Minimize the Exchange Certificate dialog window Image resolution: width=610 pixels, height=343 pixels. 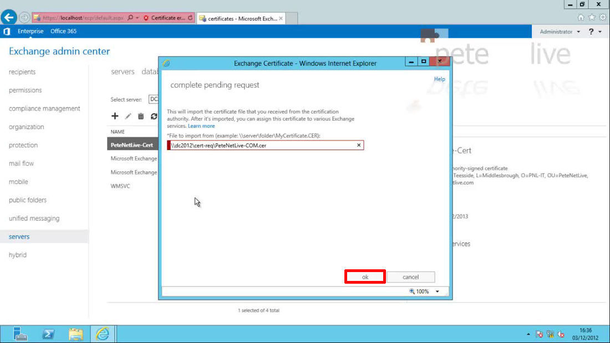click(411, 62)
